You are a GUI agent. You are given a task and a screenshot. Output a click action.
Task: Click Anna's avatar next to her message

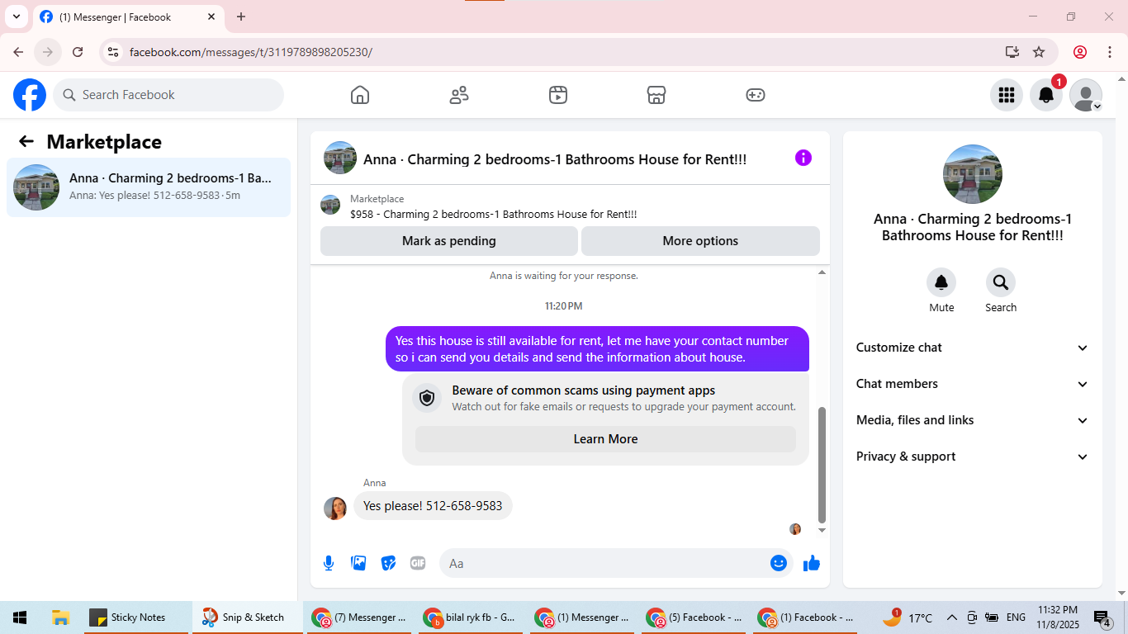(x=335, y=508)
